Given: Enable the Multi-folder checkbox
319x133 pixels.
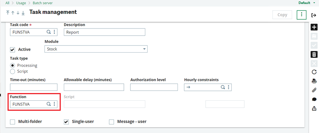Looking at the screenshot, I should coord(13,122).
